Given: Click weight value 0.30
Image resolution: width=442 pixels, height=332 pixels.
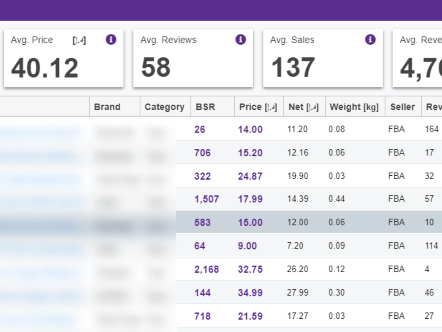Looking at the screenshot, I should [x=336, y=292].
